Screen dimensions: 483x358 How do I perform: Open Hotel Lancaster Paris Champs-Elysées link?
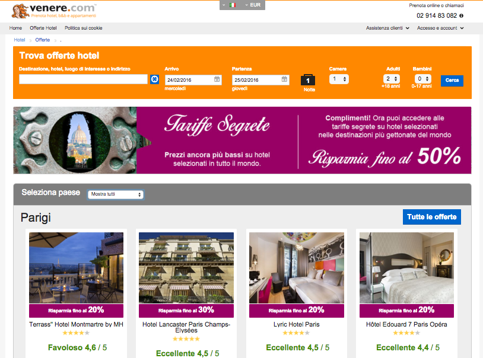(x=186, y=327)
